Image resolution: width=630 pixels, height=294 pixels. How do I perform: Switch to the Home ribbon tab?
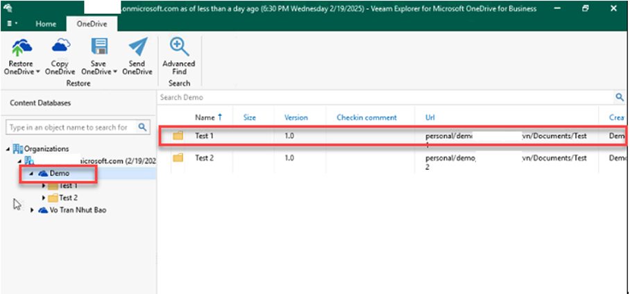pos(46,24)
